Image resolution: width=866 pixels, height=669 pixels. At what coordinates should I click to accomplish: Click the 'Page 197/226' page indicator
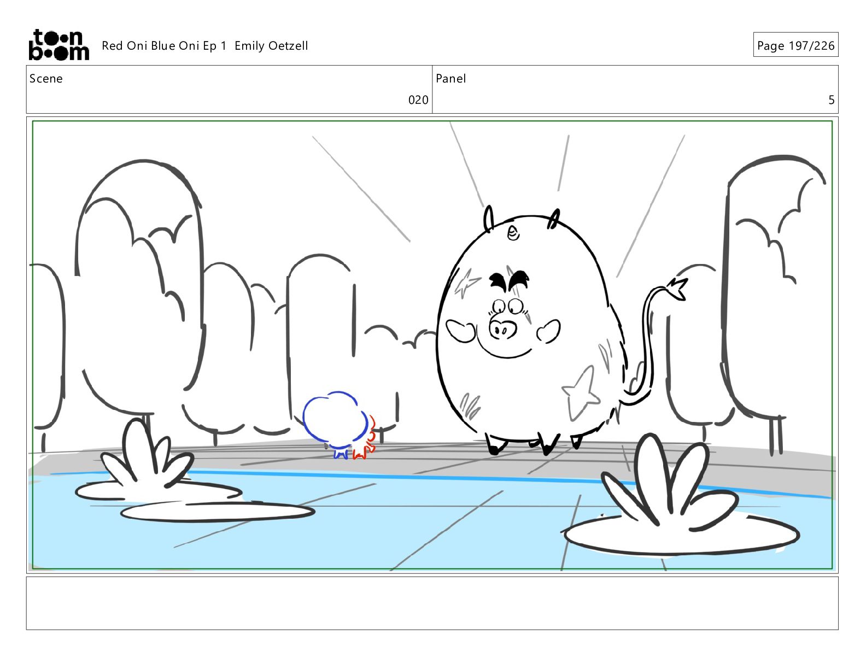[x=795, y=45]
